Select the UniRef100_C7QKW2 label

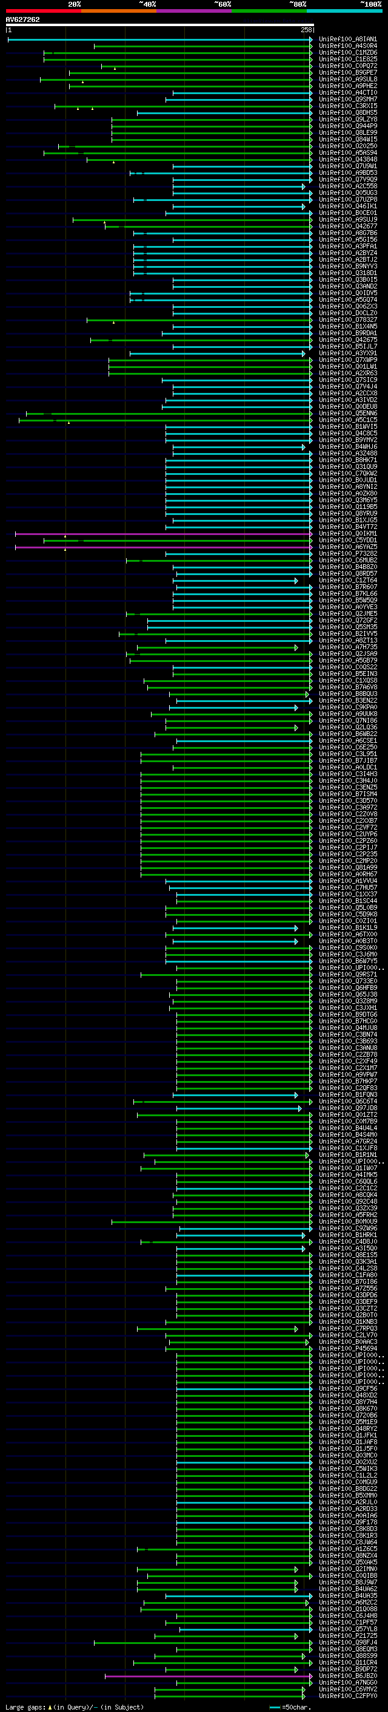coord(348,474)
